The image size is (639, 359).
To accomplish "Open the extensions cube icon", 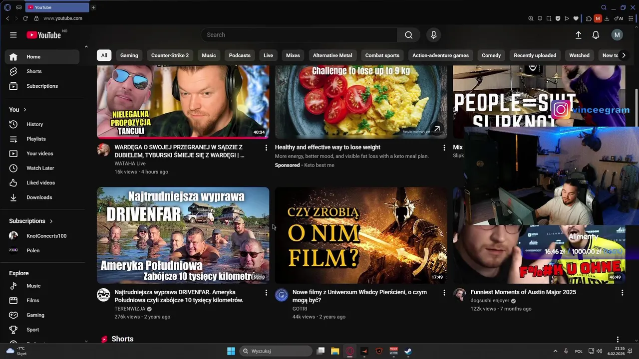I will tap(589, 18).
